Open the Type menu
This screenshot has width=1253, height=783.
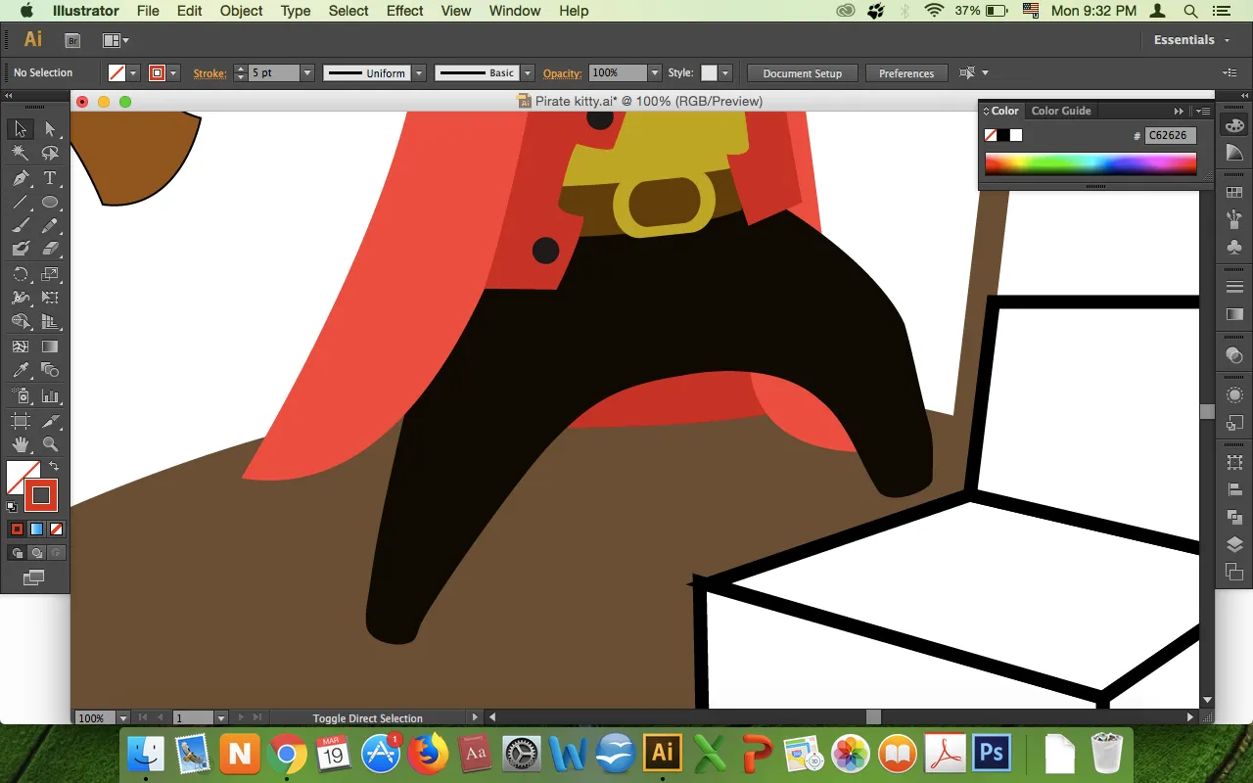(296, 11)
